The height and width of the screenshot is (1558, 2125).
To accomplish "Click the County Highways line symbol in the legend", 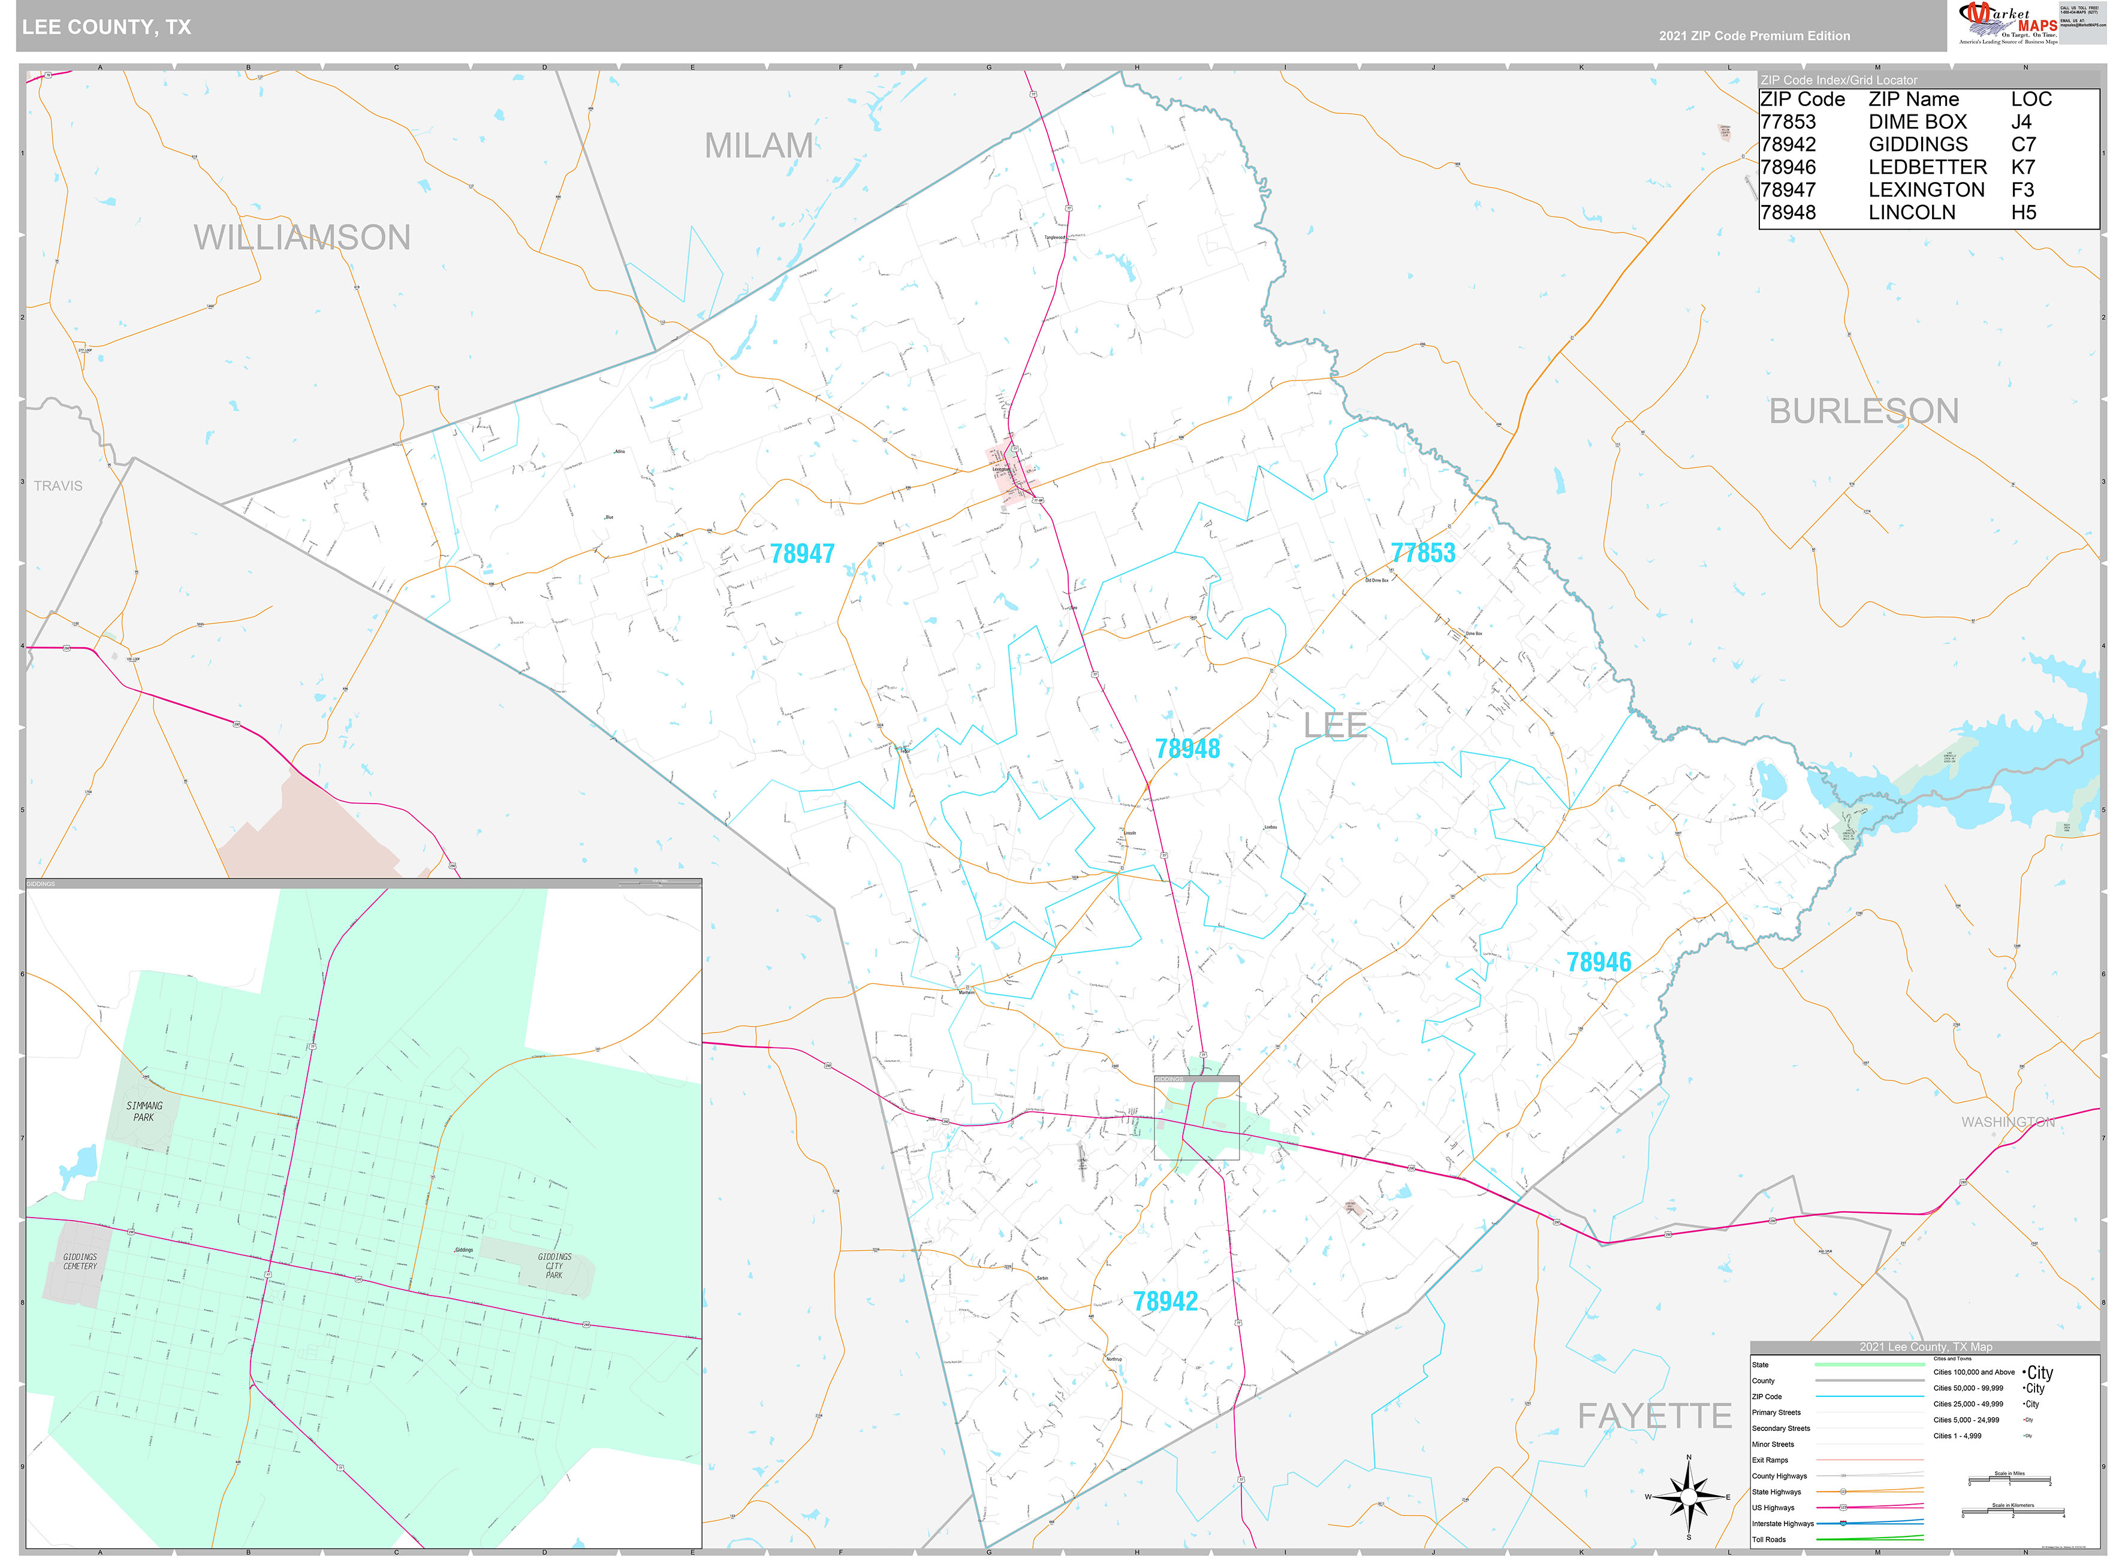I will (1843, 1477).
